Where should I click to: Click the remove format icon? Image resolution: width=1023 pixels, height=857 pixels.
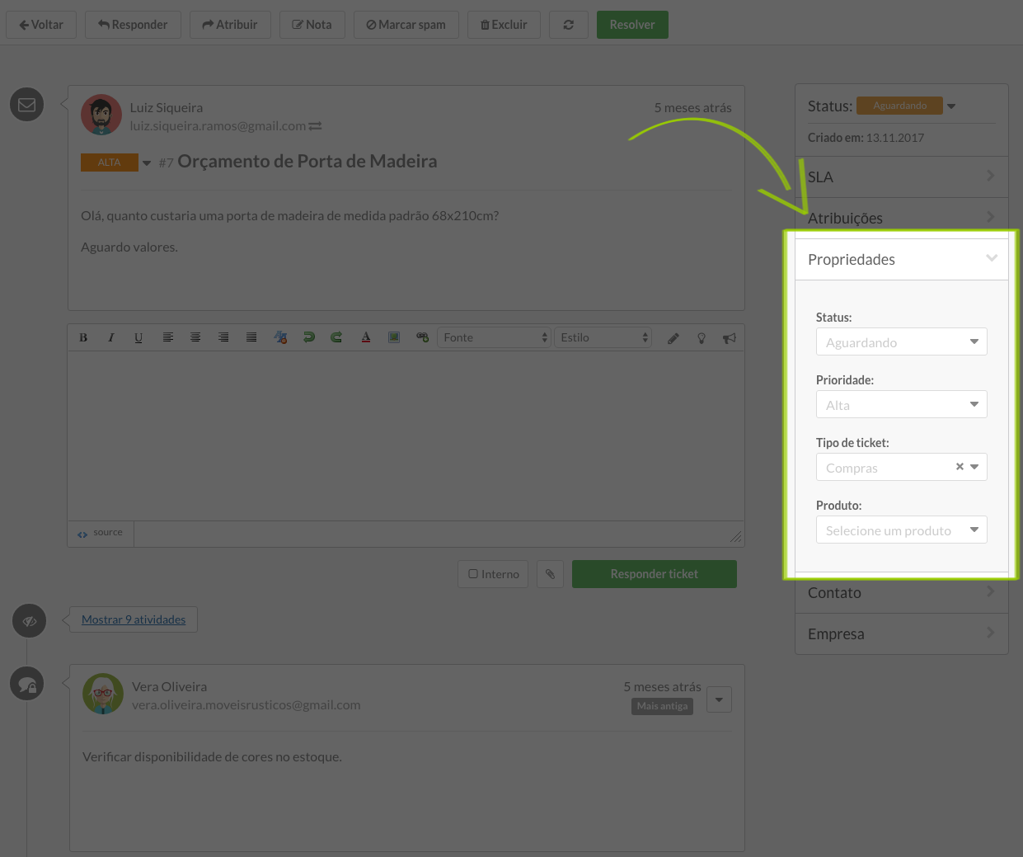click(x=281, y=338)
